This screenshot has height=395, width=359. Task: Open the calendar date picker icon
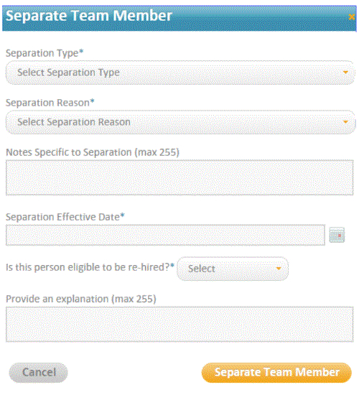[x=337, y=235]
